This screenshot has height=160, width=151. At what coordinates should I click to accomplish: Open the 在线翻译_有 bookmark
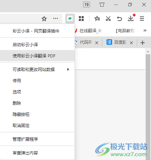coord(88,31)
